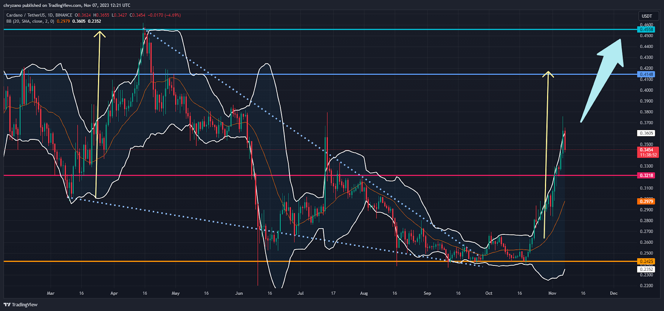664x311 pixels.
Task: Click the TradingView logo at bottom left
Action: (x=21, y=305)
